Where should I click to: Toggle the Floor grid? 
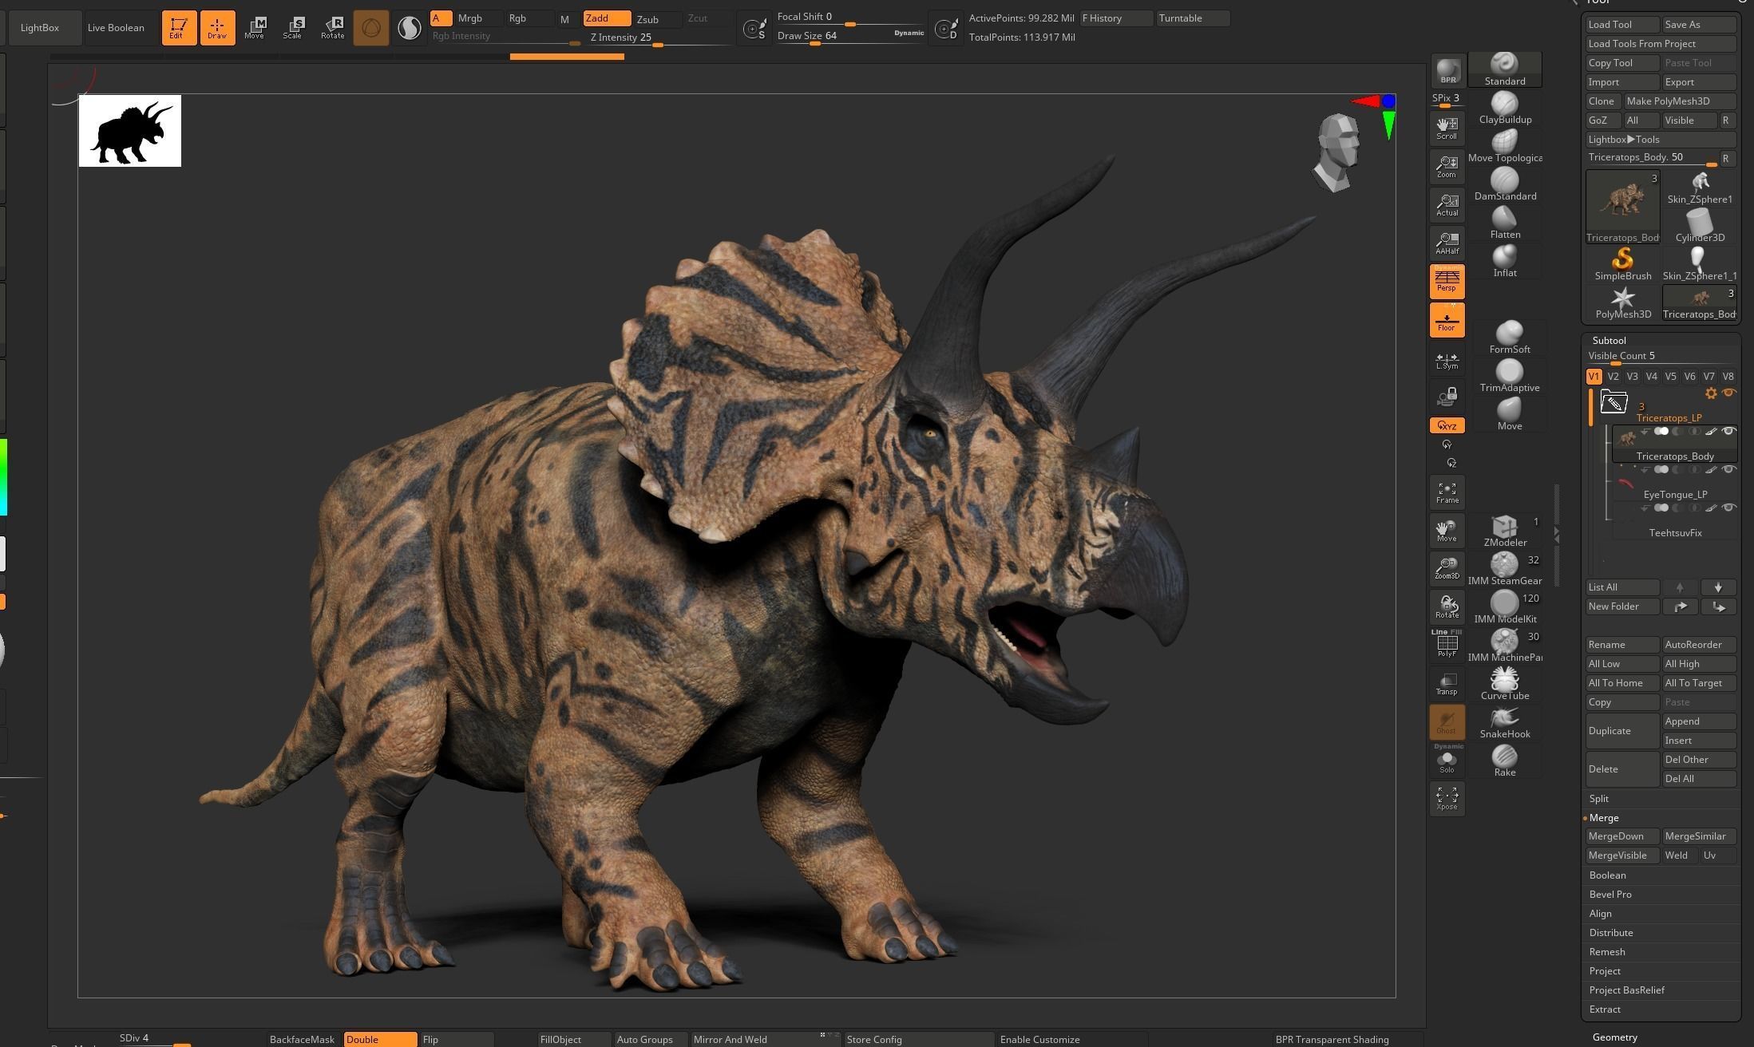[x=1447, y=320]
